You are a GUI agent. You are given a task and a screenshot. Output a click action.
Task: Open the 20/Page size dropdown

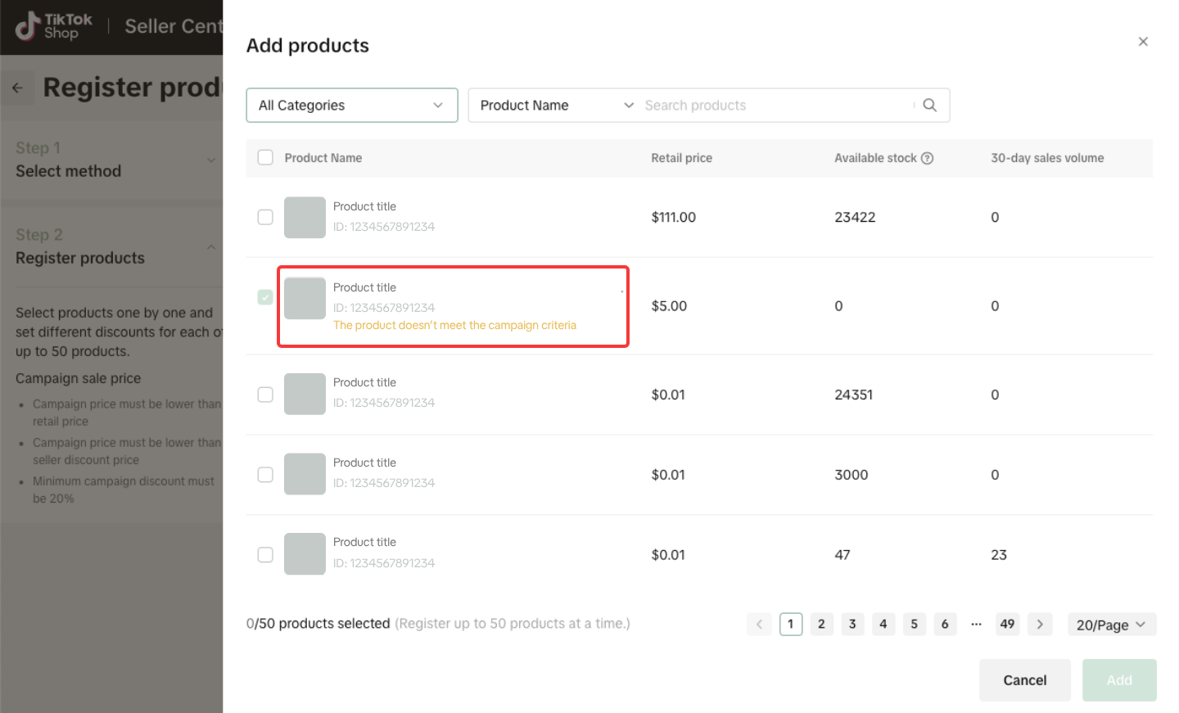[x=1111, y=625]
